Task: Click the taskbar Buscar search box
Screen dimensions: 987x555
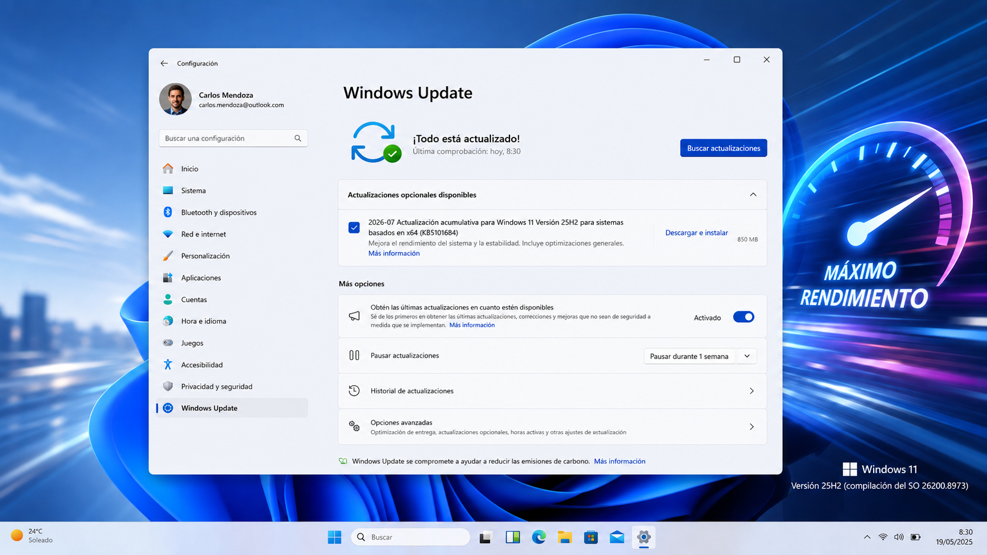Action: coord(410,537)
